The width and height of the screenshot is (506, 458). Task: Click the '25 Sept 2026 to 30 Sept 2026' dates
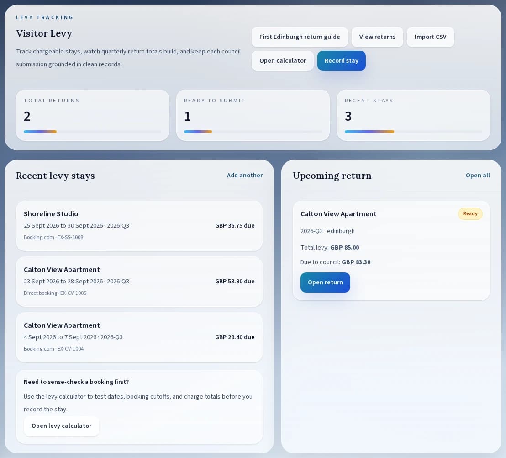click(63, 226)
